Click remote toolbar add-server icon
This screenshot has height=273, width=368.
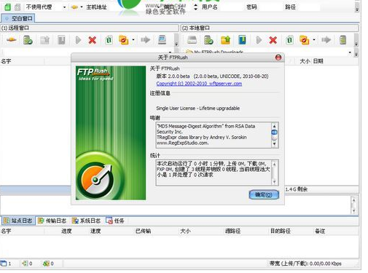[x=28, y=40]
